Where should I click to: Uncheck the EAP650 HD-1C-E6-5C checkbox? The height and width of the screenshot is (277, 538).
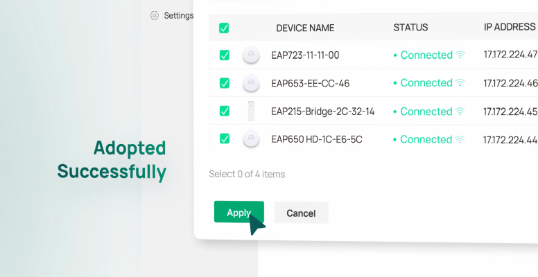[x=225, y=138]
